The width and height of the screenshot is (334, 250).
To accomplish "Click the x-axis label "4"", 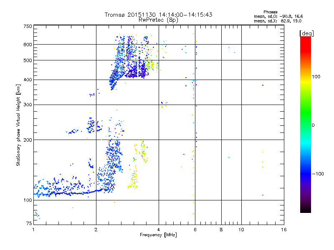I will [x=159, y=230].
